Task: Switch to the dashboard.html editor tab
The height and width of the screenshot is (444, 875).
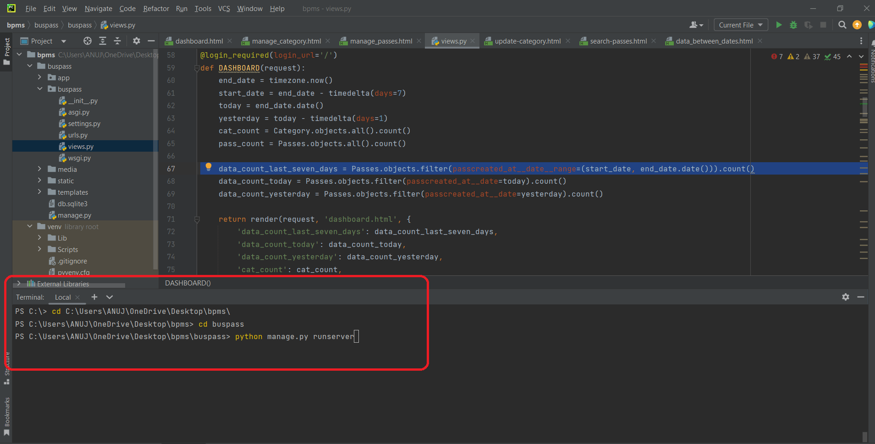Action: tap(198, 41)
